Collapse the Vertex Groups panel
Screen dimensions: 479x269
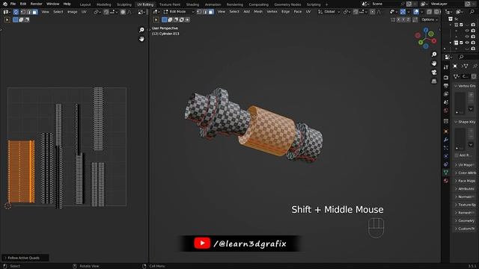pyautogui.click(x=464, y=86)
